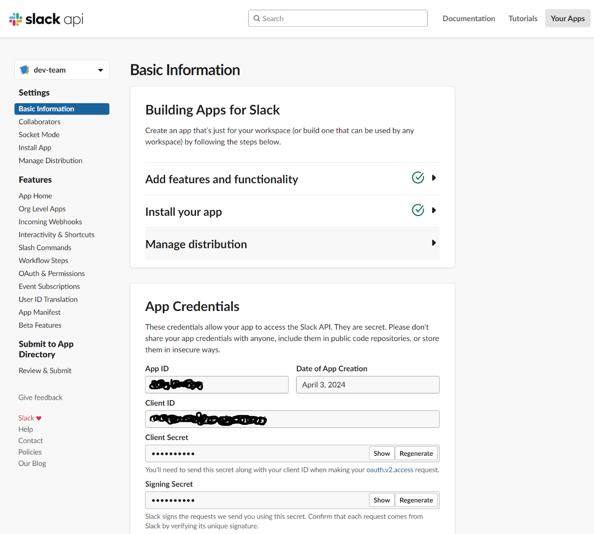Open User ID Translation
594x534 pixels.
pyautogui.click(x=48, y=299)
